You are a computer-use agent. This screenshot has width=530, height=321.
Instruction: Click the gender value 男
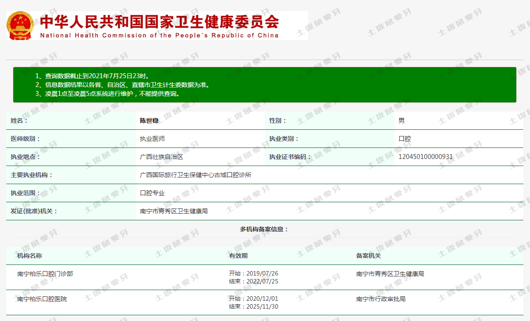pyautogui.click(x=401, y=121)
